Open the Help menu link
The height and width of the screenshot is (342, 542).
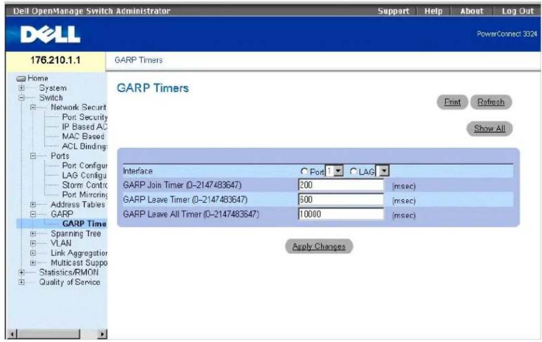(x=433, y=11)
